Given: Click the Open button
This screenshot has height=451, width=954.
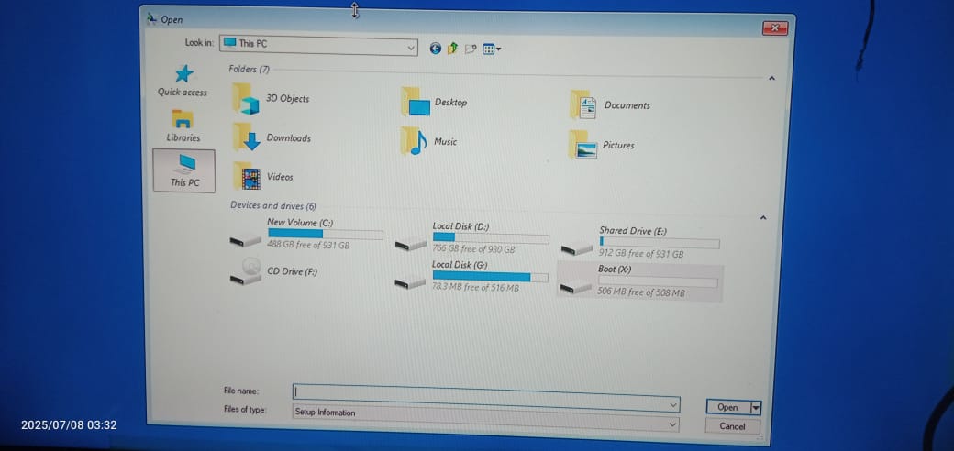Looking at the screenshot, I should coord(728,407).
